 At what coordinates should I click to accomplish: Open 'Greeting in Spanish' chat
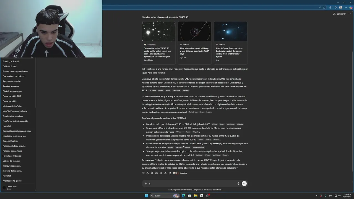pyautogui.click(x=11, y=61)
